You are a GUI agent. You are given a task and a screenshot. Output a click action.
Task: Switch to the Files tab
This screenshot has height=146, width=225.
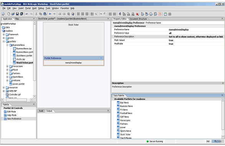17,19
